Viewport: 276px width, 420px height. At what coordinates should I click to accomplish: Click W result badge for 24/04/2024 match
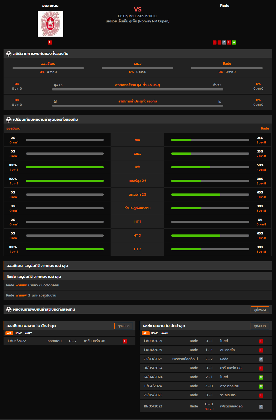(x=261, y=377)
